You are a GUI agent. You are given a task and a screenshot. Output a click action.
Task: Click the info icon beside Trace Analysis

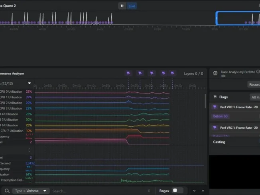(x=258, y=72)
